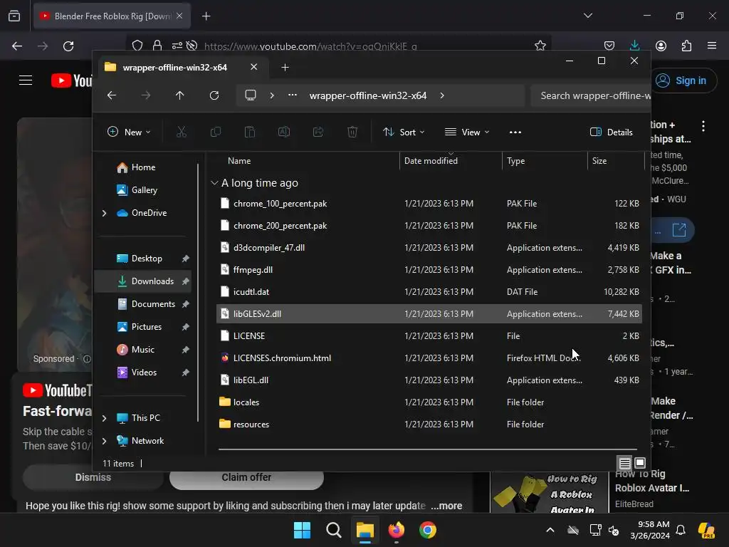Open Firefox account icon
Viewport: 729px width, 547px height.
661,46
